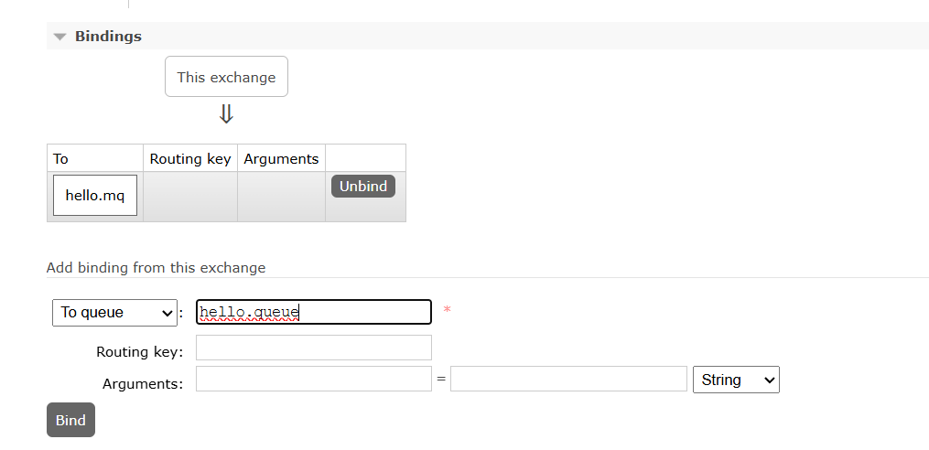Click the Bindings section header text
Screen dimensions: 929x450
(108, 37)
